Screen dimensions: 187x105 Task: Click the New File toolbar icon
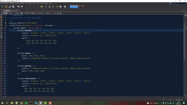(x=3, y=6)
